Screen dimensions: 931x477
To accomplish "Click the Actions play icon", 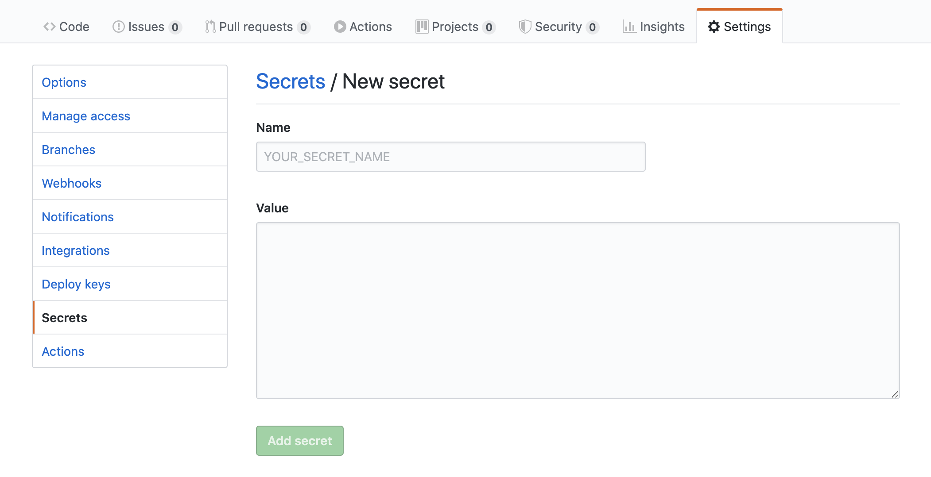I will (x=339, y=27).
